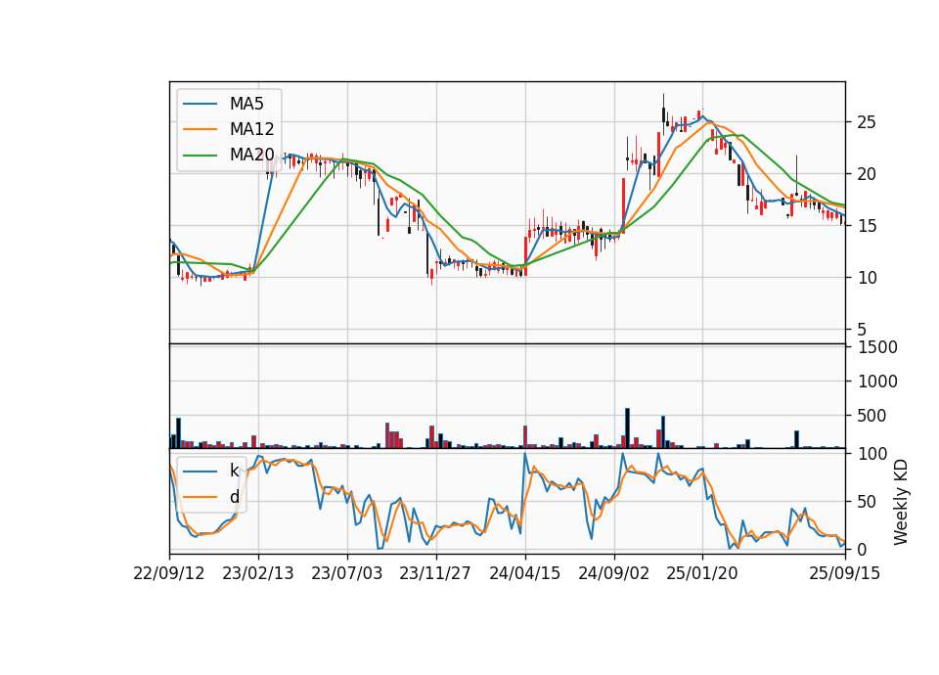Click the price axis value 15

pos(866,226)
